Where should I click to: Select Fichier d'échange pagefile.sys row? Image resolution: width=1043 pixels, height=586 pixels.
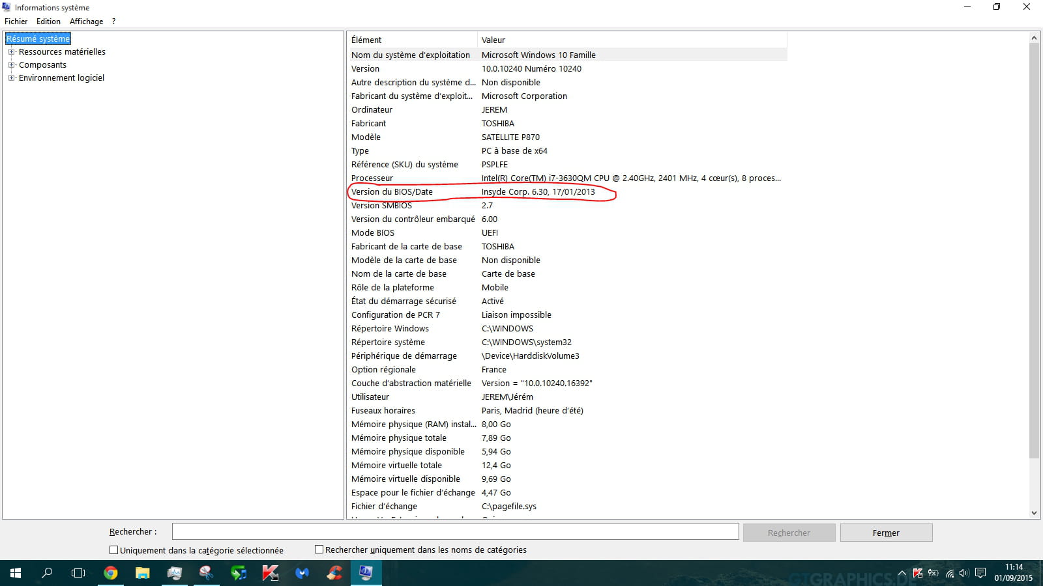click(567, 506)
